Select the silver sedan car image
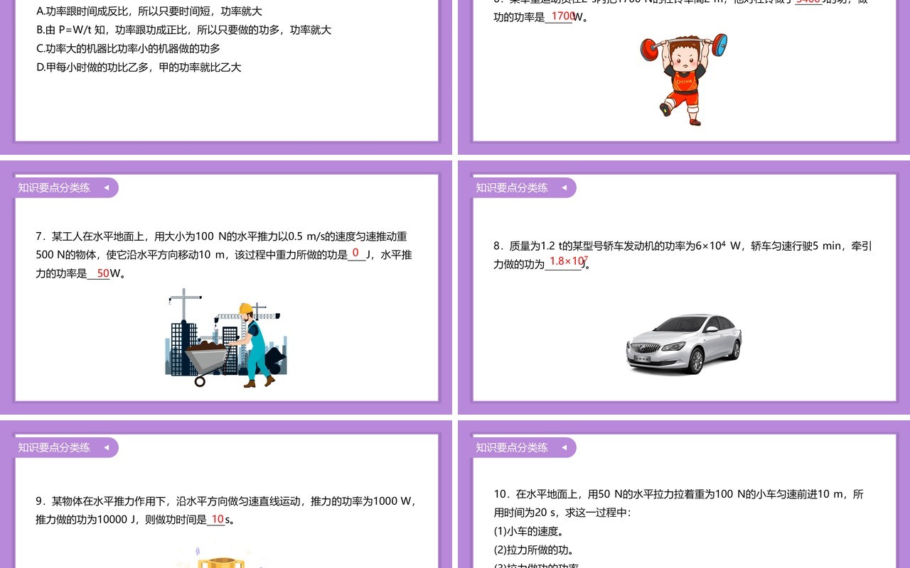The width and height of the screenshot is (910, 568). coord(683,344)
